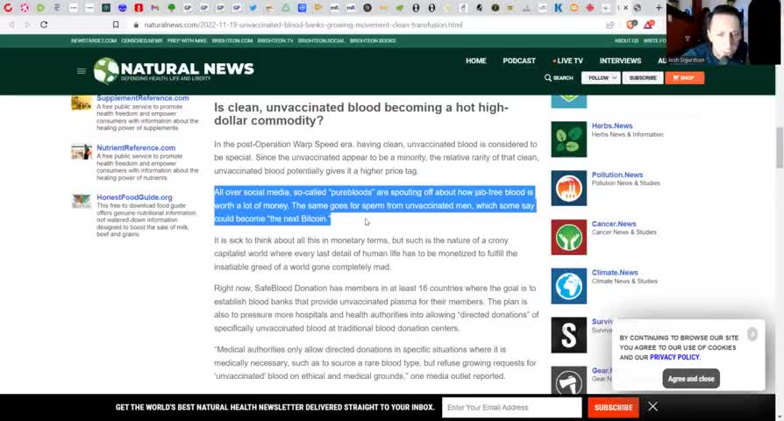Open the Gear News axe icon
The height and width of the screenshot is (421, 784).
pyautogui.click(x=569, y=380)
